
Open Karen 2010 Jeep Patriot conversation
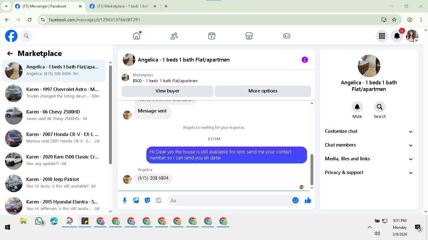click(x=54, y=183)
